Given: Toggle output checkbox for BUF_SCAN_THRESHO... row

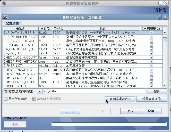Looking at the screenshot, I should click(x=151, y=45).
